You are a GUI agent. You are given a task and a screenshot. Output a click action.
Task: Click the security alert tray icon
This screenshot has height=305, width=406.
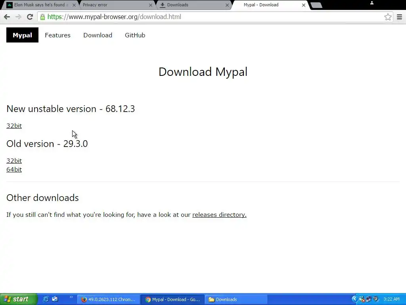(362, 299)
